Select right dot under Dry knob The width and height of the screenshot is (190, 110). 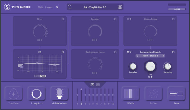pos(151,77)
